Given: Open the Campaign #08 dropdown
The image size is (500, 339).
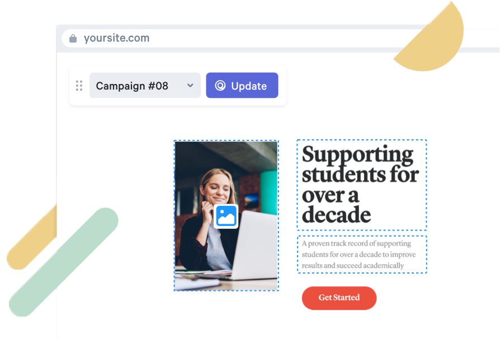Looking at the screenshot, I should point(145,85).
